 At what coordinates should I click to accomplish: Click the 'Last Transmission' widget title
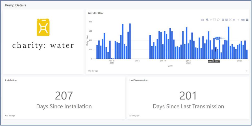[138, 80]
